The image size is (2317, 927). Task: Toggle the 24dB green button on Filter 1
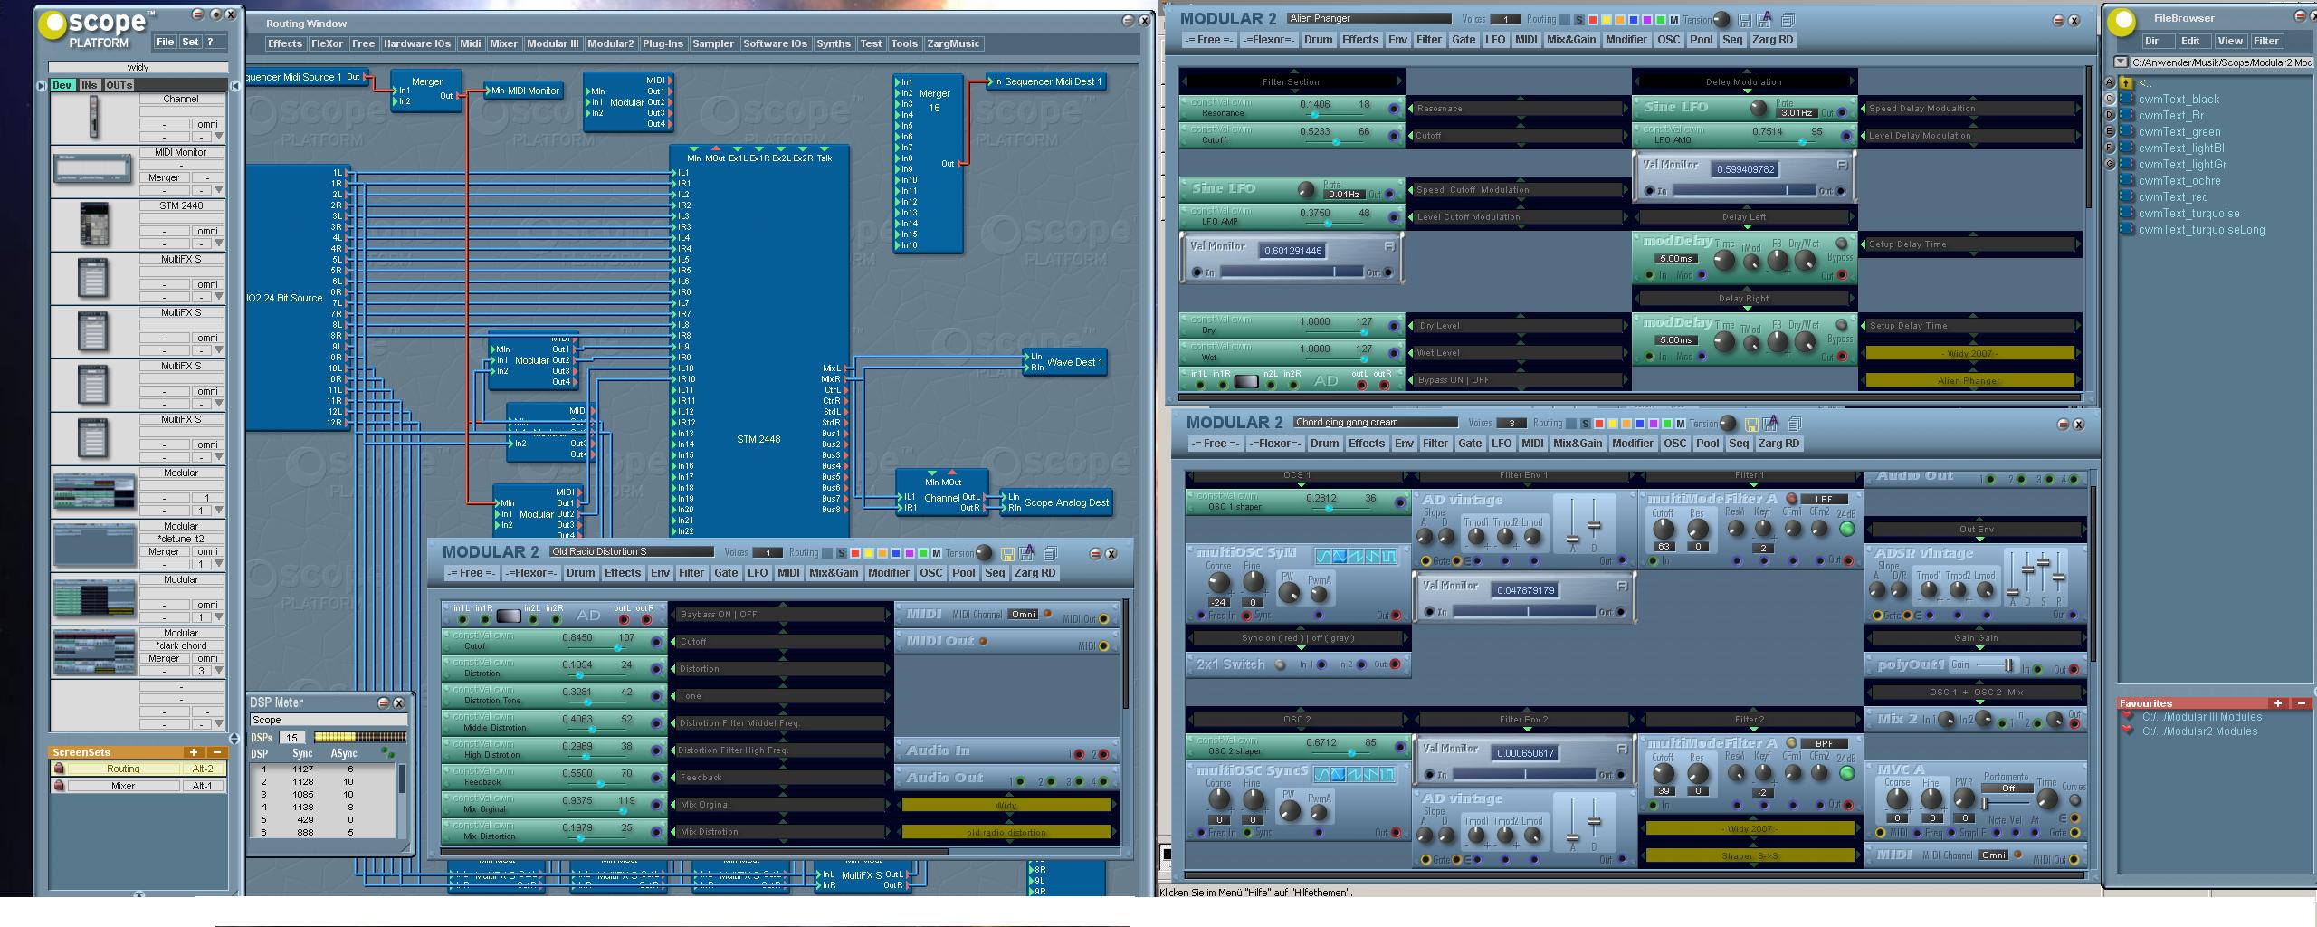(x=1846, y=530)
